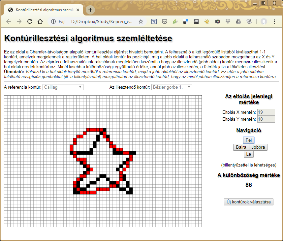This screenshot has height=241, width=283.
Task: Click the Google Drive extension icon
Action: (238, 22)
